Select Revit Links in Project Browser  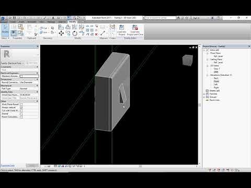[x=214, y=100]
